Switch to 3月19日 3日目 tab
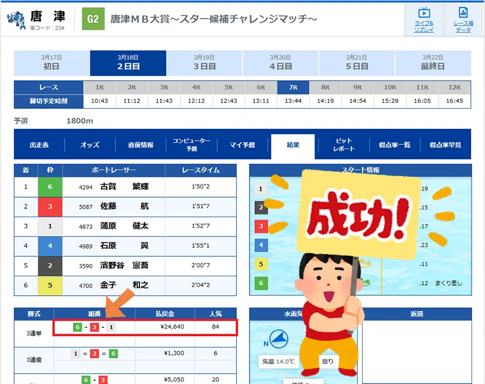 tap(204, 63)
